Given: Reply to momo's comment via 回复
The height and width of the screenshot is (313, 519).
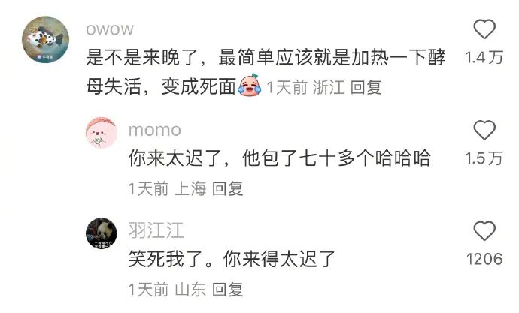Looking at the screenshot, I should 228,189.
